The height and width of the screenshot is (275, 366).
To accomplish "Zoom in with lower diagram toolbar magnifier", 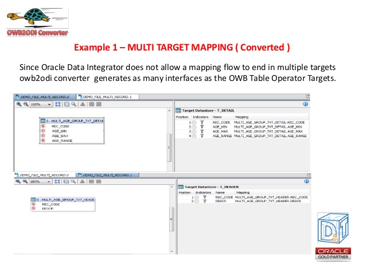I will (x=18, y=181).
